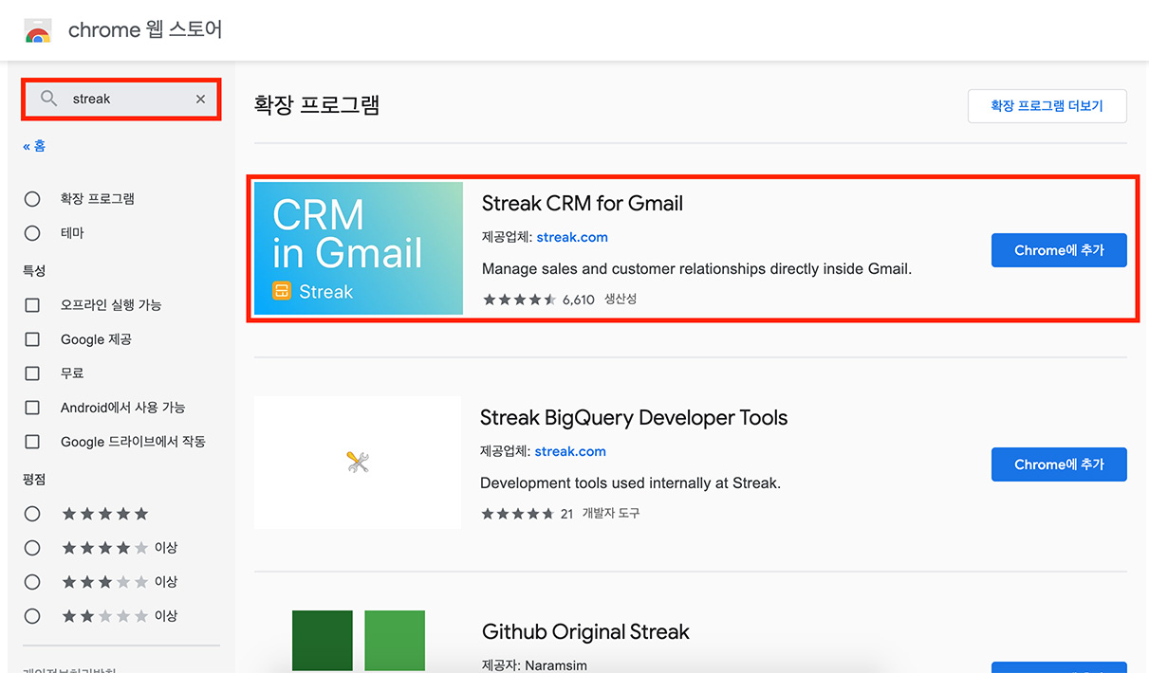The width and height of the screenshot is (1149, 673).
Task: Focus the search box containing streak
Action: pos(121,99)
